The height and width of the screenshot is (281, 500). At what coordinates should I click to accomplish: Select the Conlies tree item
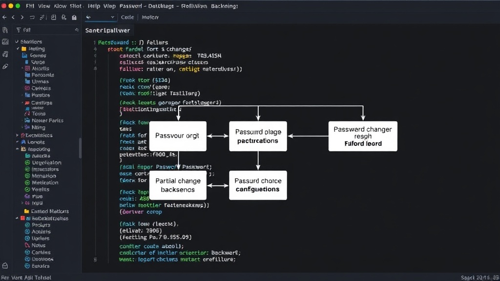[41, 252]
